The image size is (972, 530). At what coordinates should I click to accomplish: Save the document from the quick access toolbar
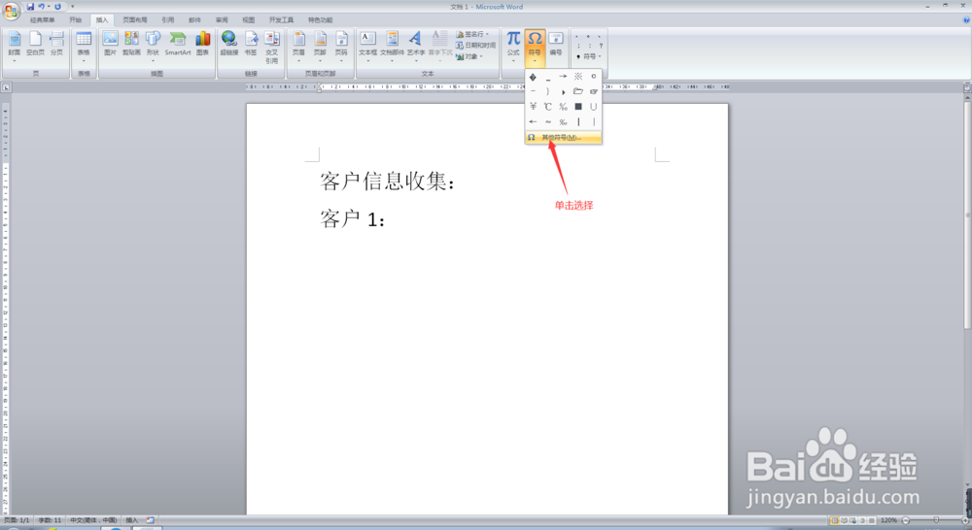point(30,6)
